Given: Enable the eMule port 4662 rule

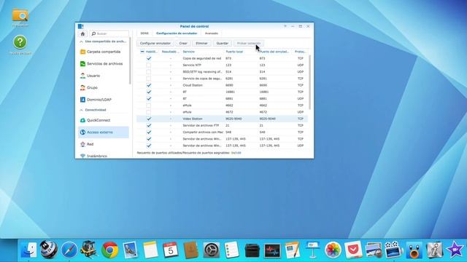Looking at the screenshot, I should click(x=149, y=105).
